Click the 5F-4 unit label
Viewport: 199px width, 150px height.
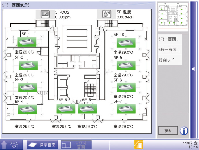tap(19, 102)
